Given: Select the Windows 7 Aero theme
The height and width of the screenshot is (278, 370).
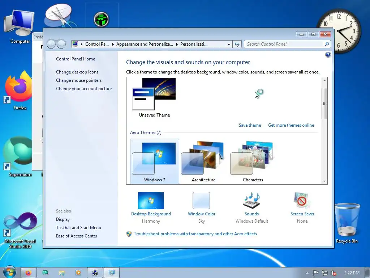Looking at the screenshot, I should point(155,161).
